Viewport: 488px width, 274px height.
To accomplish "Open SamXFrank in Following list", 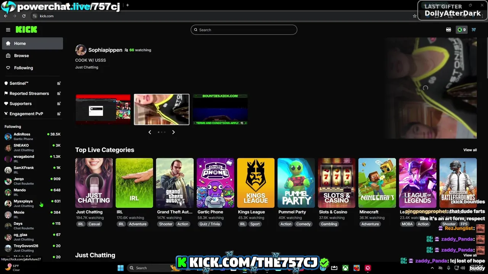I will pos(32,170).
